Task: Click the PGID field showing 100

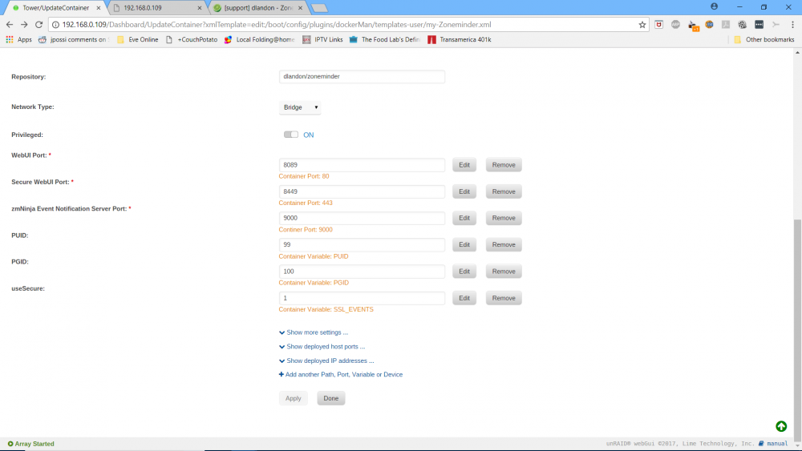Action: click(x=363, y=272)
